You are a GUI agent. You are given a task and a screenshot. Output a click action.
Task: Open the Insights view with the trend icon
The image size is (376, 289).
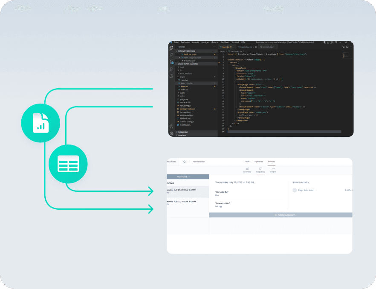[x=273, y=170]
